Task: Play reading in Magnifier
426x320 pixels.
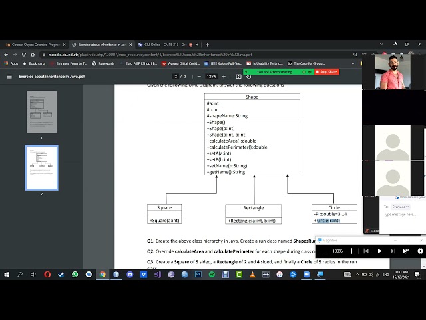Action: point(379,251)
